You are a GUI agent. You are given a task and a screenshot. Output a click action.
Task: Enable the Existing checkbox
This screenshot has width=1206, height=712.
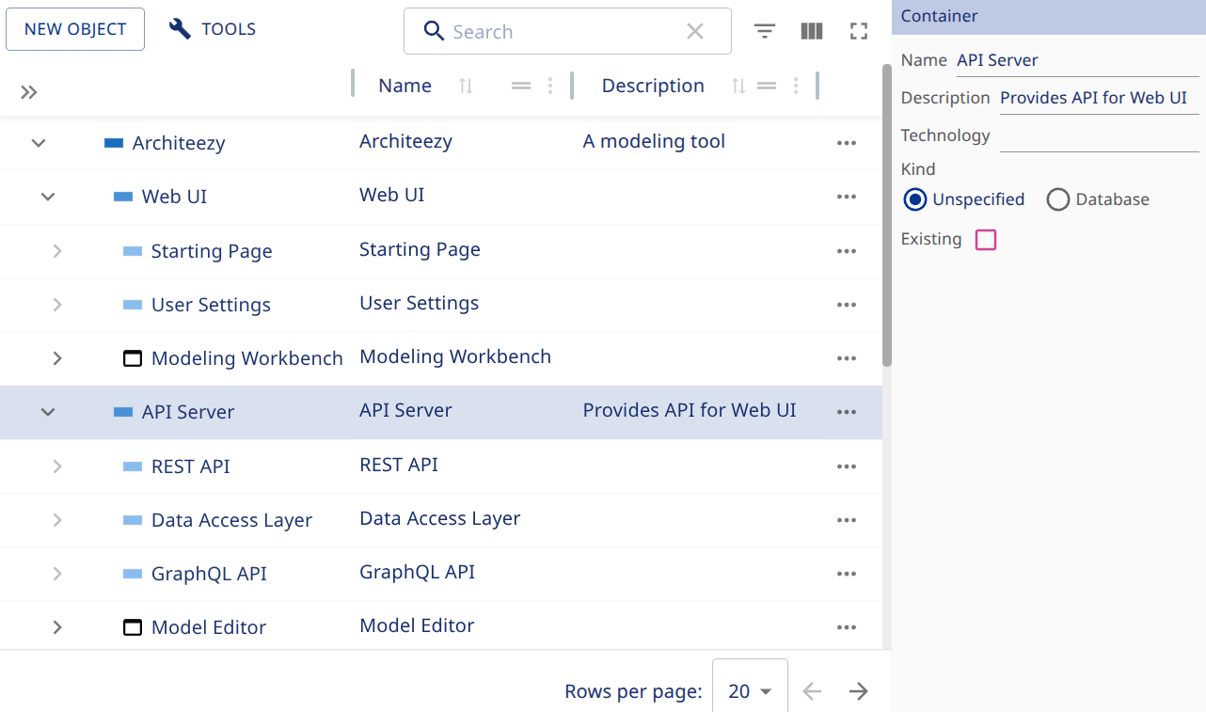(x=985, y=240)
